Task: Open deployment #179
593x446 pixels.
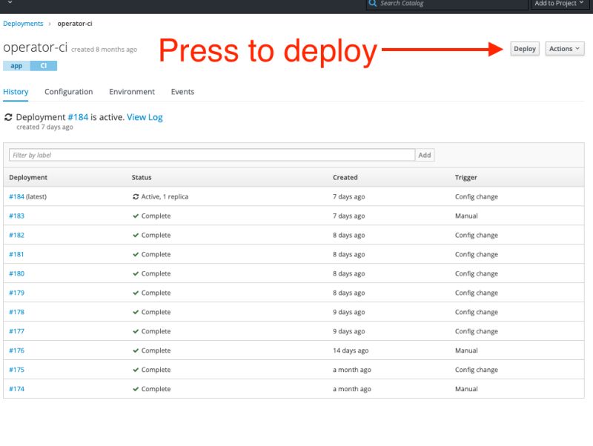Action: [16, 293]
